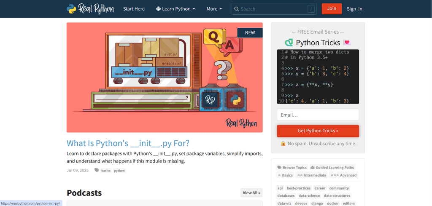Image resolution: width=432 pixels, height=206 pixels.
Task: Select the editors topic tag
Action: (349, 203)
